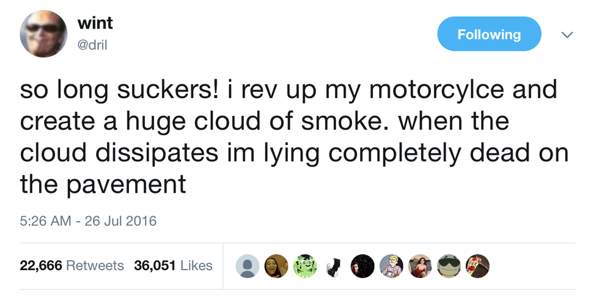Click the turtle wearing sunglasses avatar

pos(449,266)
